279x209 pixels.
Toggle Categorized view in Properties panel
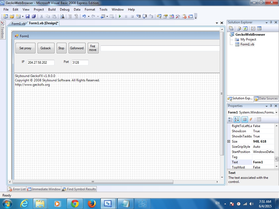pyautogui.click(x=231, y=119)
